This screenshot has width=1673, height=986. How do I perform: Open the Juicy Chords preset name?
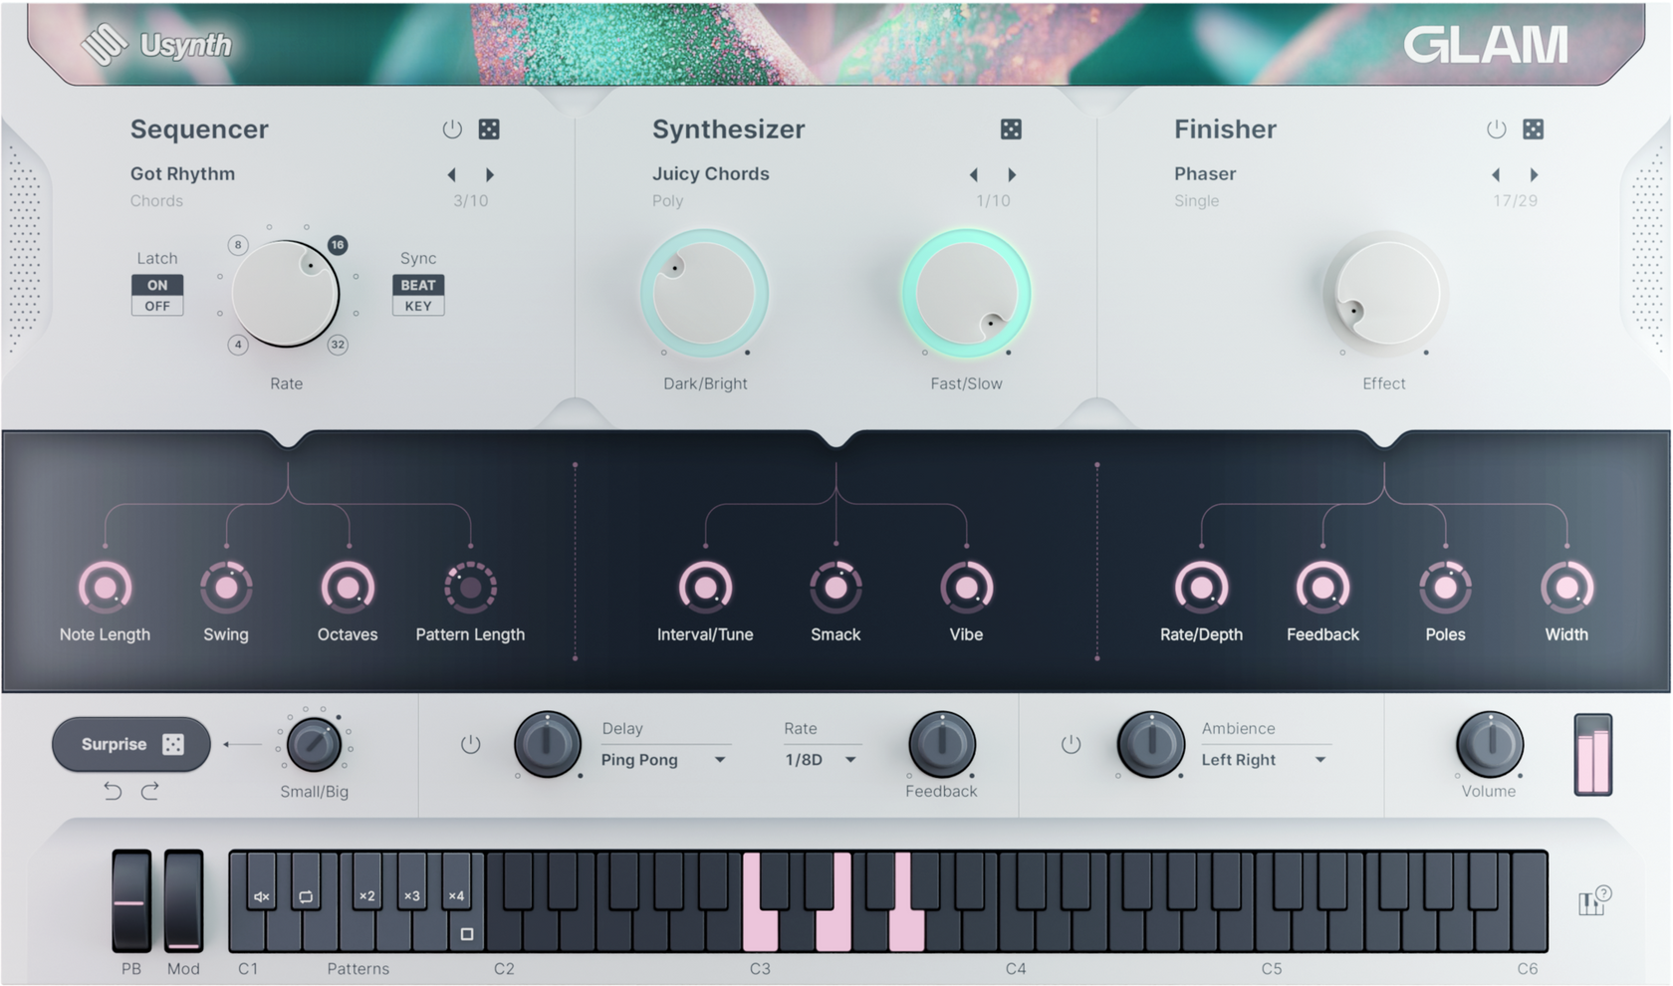point(710,173)
